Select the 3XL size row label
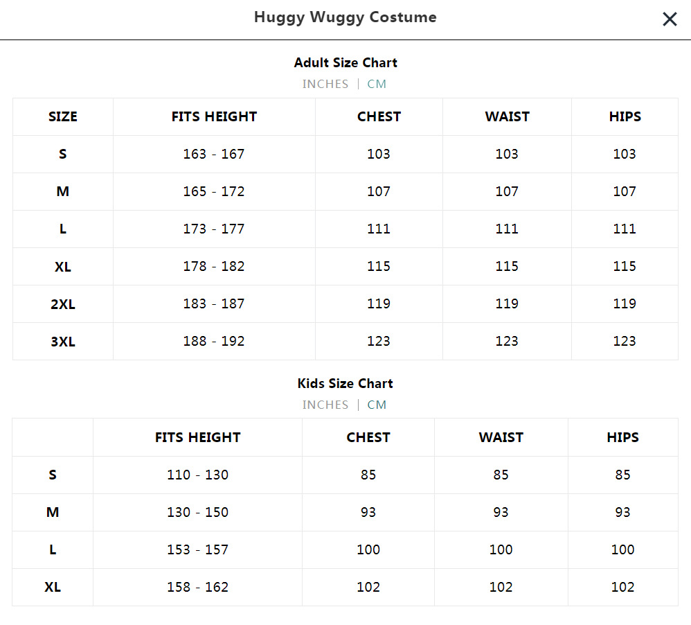The height and width of the screenshot is (625, 691). click(63, 341)
